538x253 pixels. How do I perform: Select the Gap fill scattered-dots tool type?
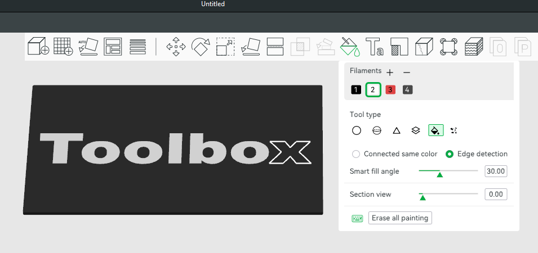click(454, 130)
